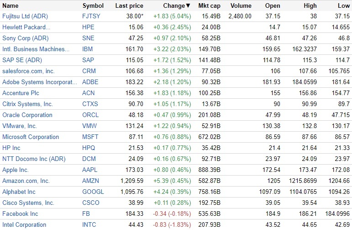Open the Accenture Plc company page

pyautogui.click(x=21, y=93)
